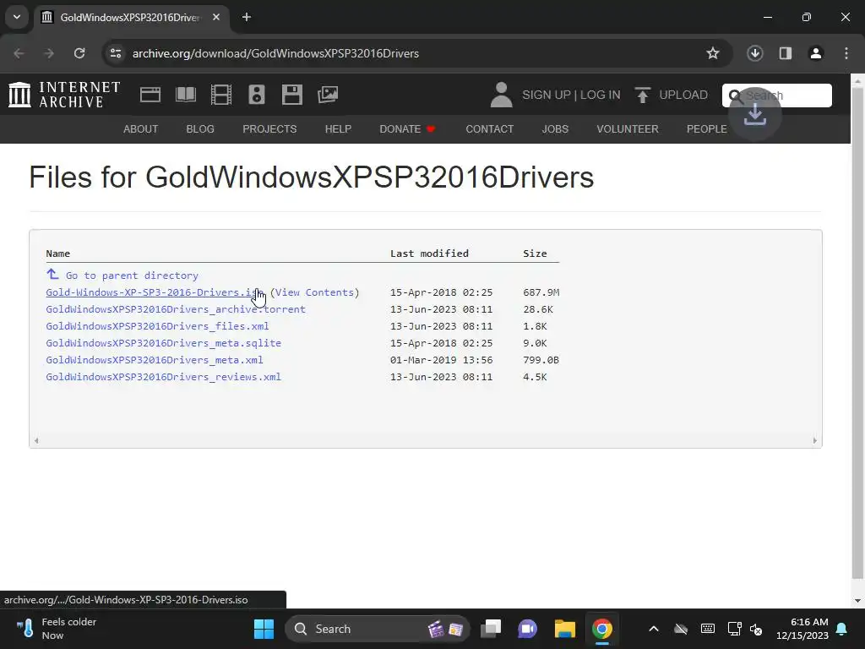Open the Texts book icon
The image size is (865, 649).
coord(185,95)
